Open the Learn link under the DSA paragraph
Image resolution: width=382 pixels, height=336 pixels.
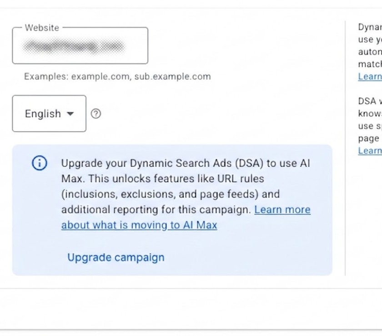pyautogui.click(x=370, y=151)
